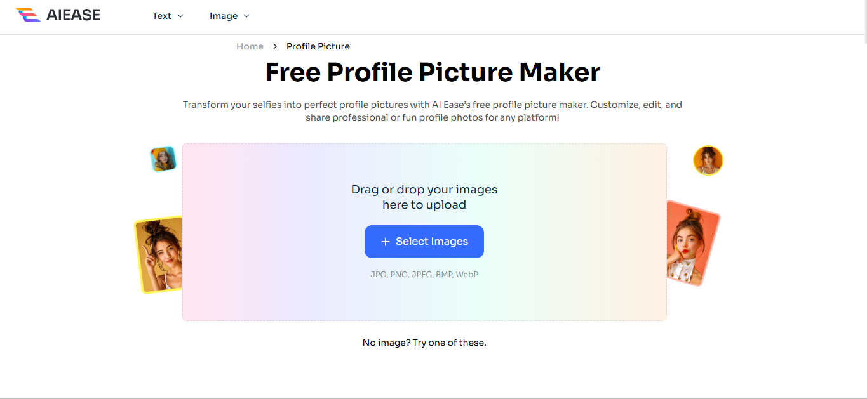Click "No image? Try one of these."
Image resolution: width=867 pixels, height=399 pixels.
424,343
